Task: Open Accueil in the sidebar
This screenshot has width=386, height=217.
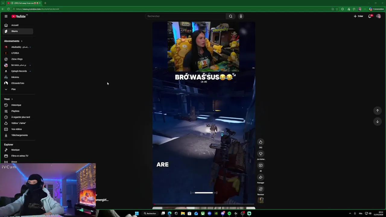Action: coord(18,25)
